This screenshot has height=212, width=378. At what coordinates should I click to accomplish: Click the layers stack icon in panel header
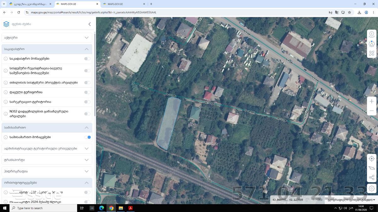click(6, 24)
